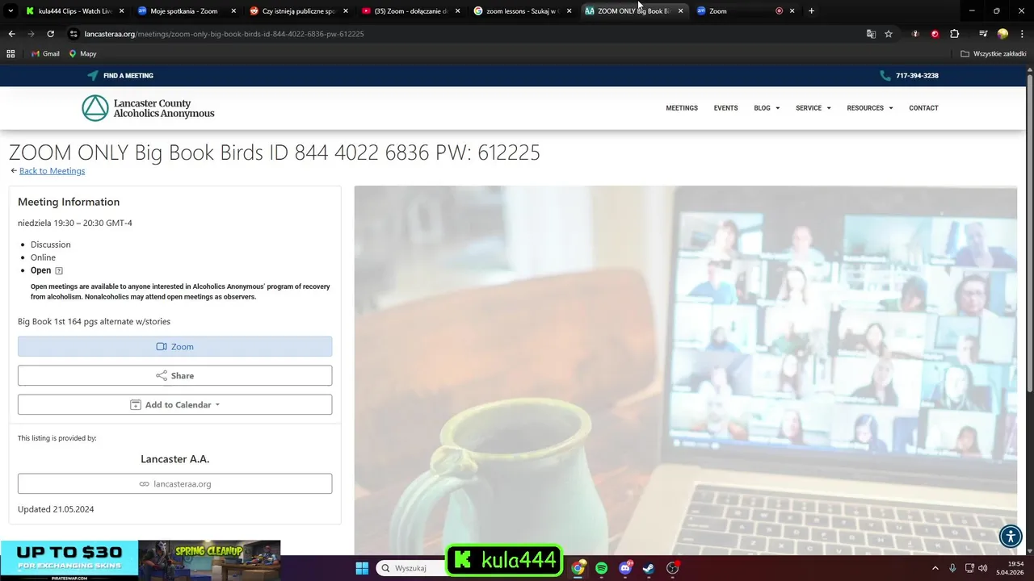Image resolution: width=1034 pixels, height=581 pixels.
Task: Open the Gmail bookmark
Action: click(x=45, y=53)
